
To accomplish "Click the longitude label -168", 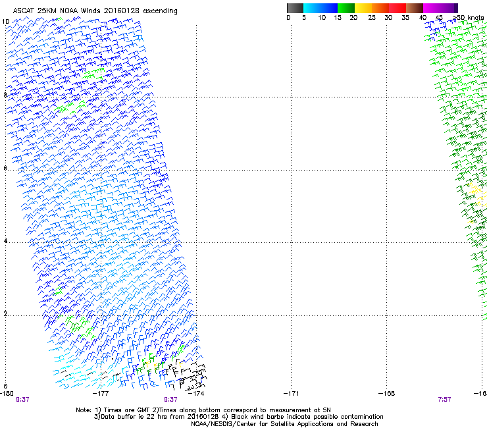I will [x=387, y=394].
